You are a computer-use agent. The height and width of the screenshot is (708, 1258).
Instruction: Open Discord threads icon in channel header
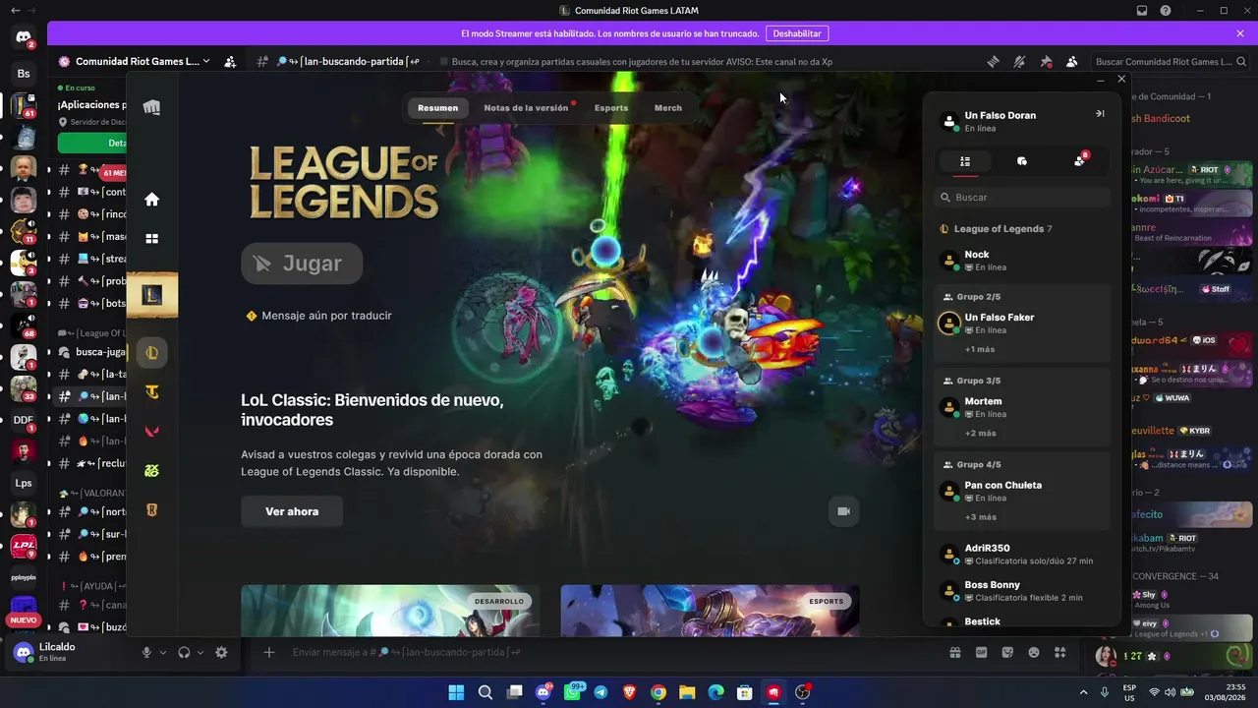coord(993,61)
